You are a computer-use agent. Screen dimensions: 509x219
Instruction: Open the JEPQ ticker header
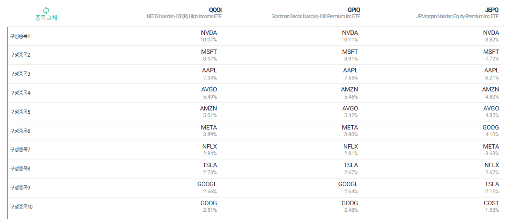[x=492, y=10]
